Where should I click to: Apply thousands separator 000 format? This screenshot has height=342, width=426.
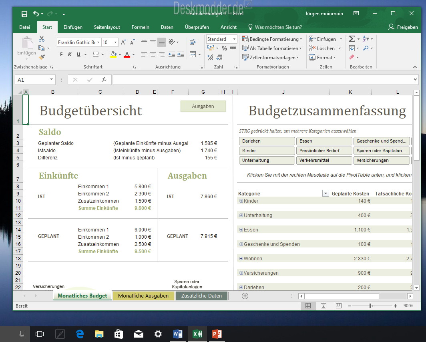(x=233, y=48)
